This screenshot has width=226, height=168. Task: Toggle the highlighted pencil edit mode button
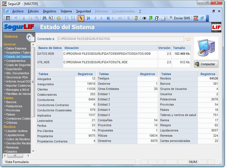[81, 18]
